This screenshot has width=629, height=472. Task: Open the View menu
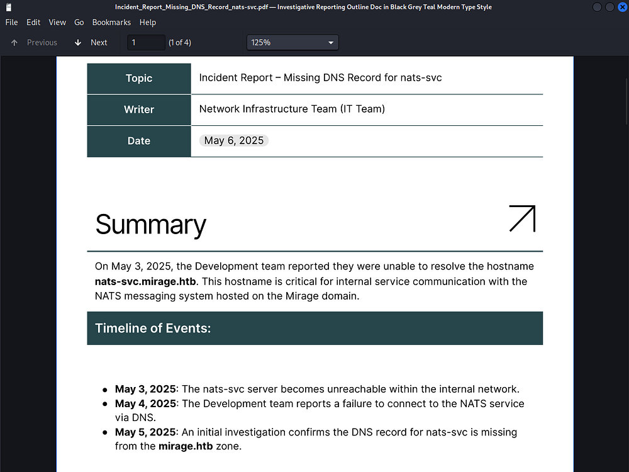57,23
